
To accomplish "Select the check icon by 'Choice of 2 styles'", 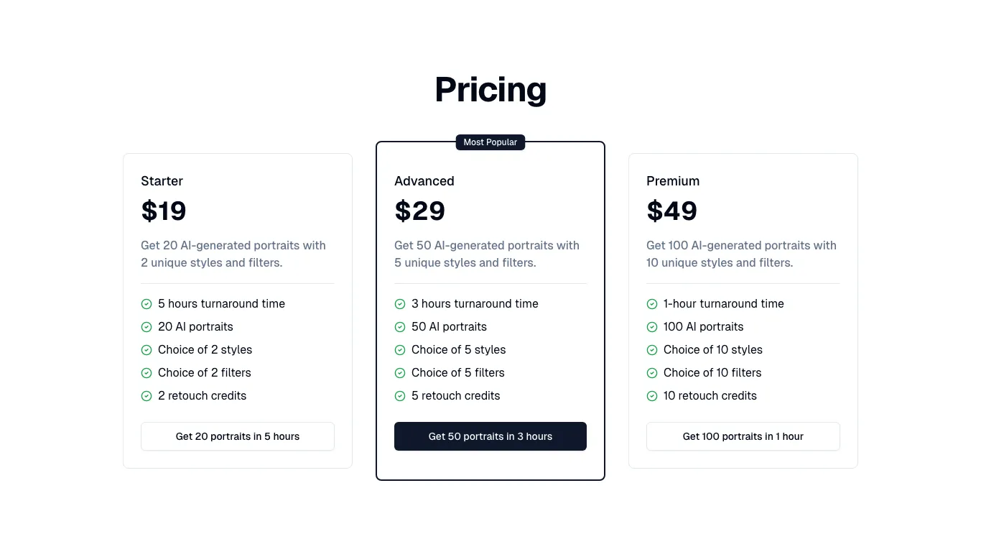I will [x=147, y=349].
